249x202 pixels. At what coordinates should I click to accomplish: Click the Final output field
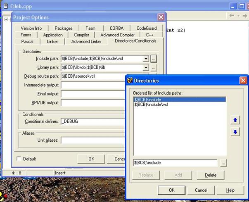click(93, 94)
